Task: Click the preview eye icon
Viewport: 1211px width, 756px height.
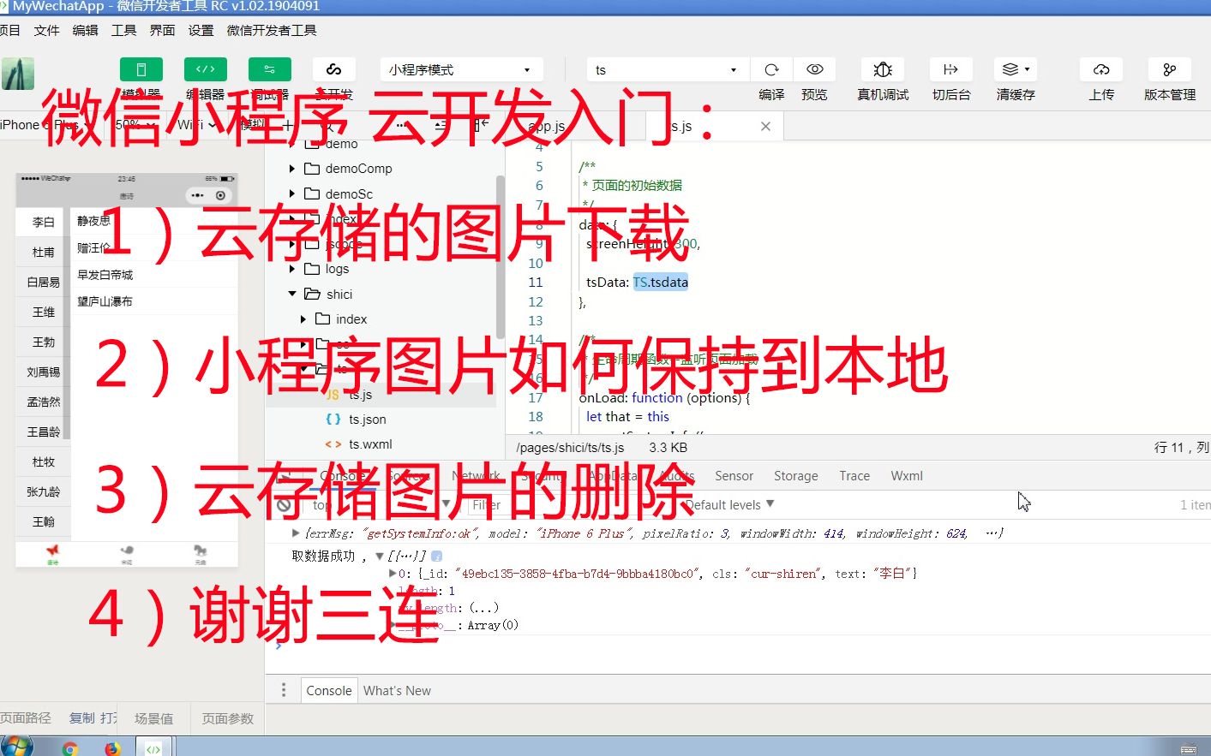Action: click(815, 69)
